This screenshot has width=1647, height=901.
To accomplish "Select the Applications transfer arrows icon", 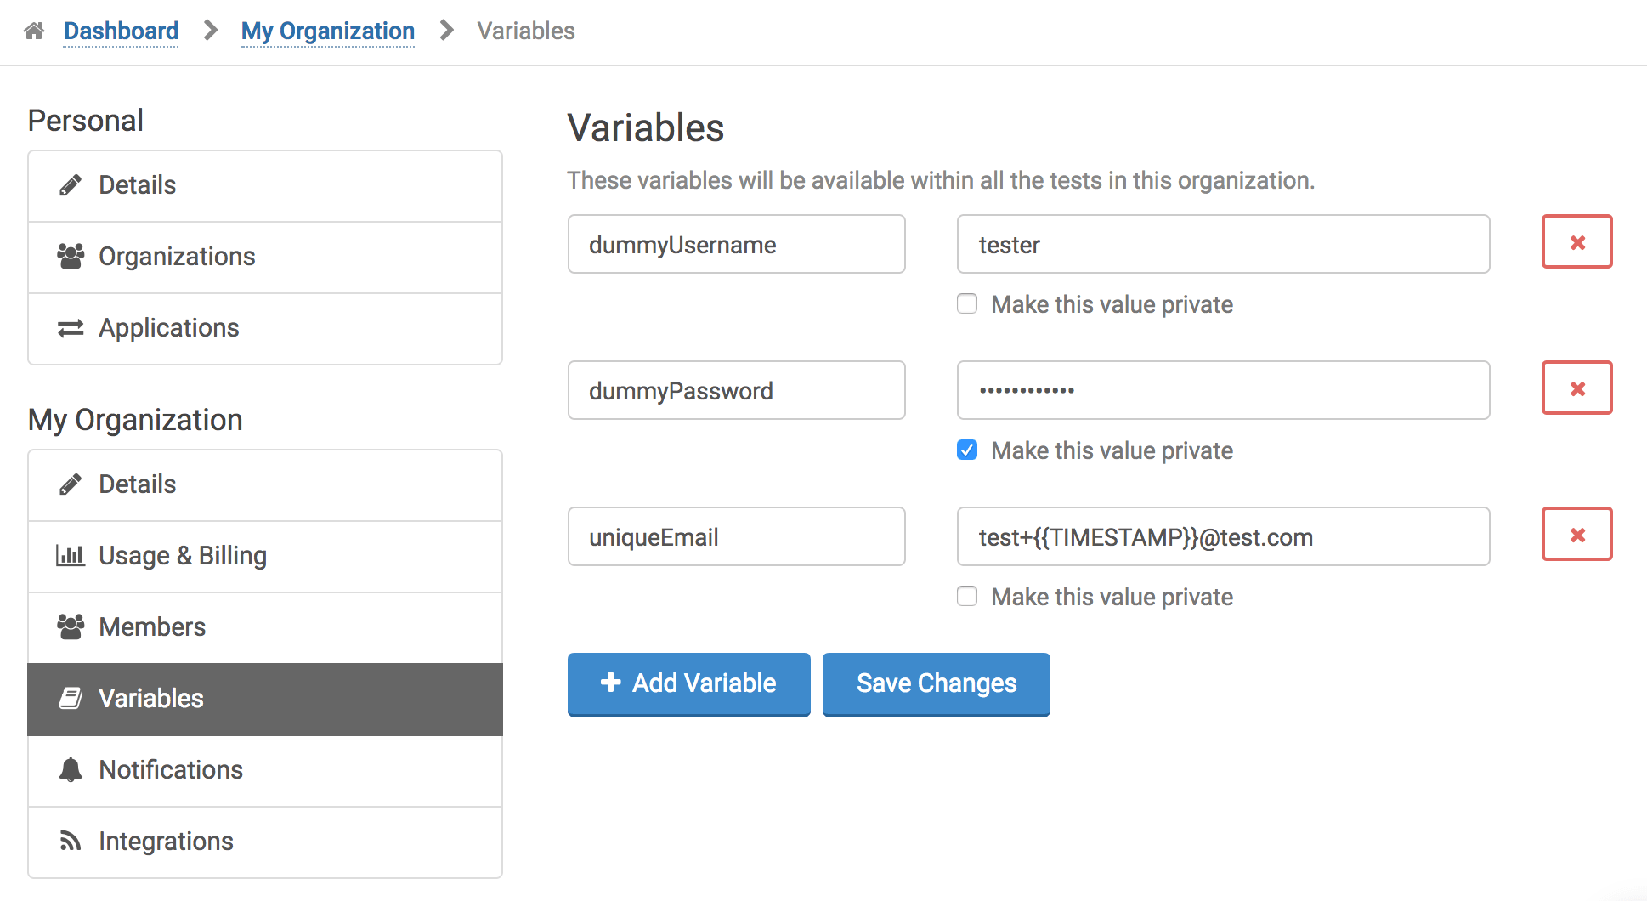I will [71, 327].
